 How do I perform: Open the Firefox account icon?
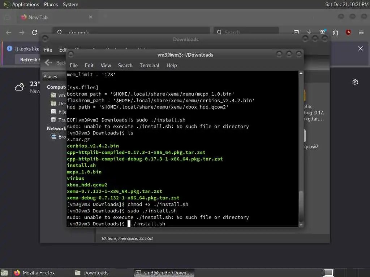point(322,32)
